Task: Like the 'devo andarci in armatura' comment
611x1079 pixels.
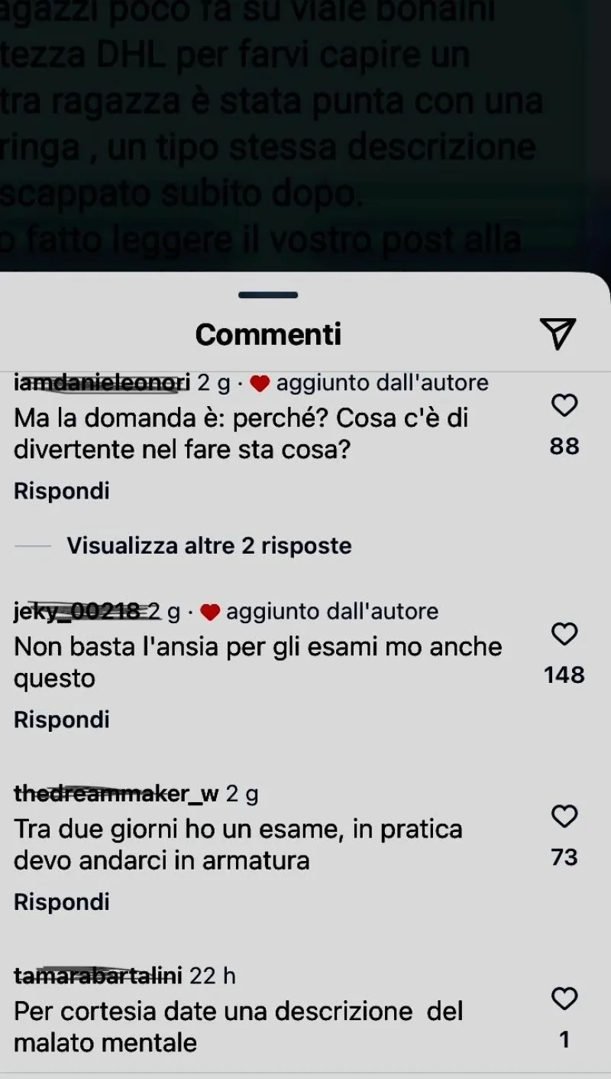Action: point(564,817)
